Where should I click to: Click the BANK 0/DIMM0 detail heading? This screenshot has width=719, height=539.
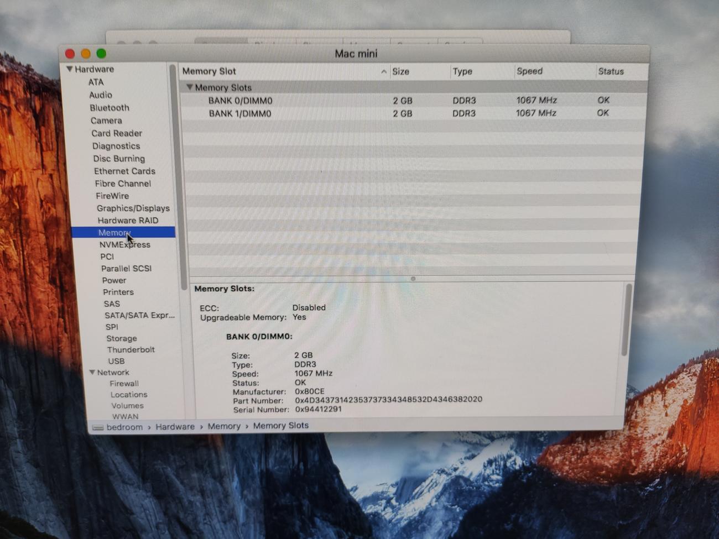tap(259, 337)
